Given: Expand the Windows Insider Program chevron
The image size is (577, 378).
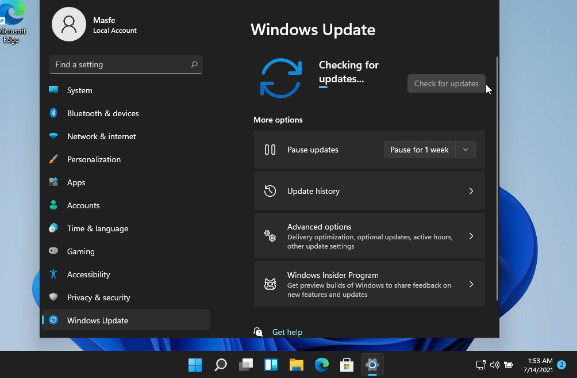Looking at the screenshot, I should [x=471, y=284].
